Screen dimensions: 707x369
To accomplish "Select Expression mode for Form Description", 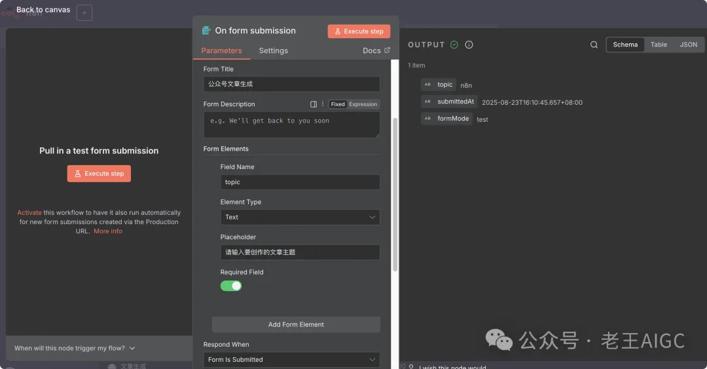I will [x=363, y=104].
